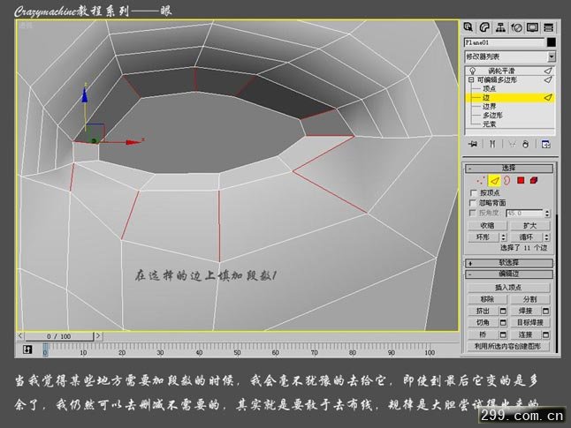571x428 pixels.
Task: Select Polygon sub-object red square icon
Action: (x=521, y=180)
